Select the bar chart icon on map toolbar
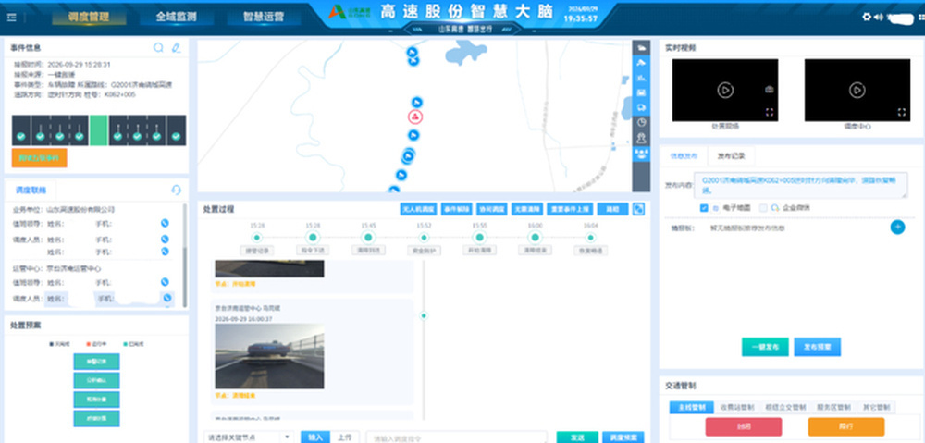The height and width of the screenshot is (443, 925). 641,78
